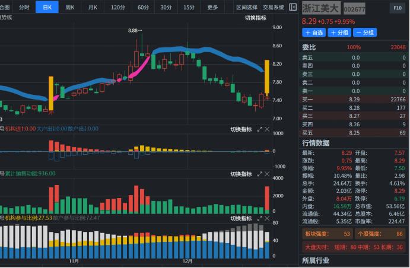Screen dimensions: 410x268
Task: Click the 区间选择 button
Action: (246, 7)
